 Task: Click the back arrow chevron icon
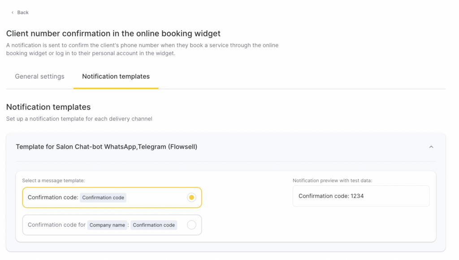pyautogui.click(x=13, y=13)
